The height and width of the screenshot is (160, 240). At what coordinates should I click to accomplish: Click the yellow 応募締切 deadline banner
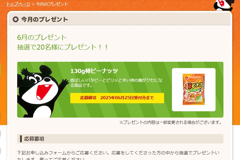(x=117, y=98)
